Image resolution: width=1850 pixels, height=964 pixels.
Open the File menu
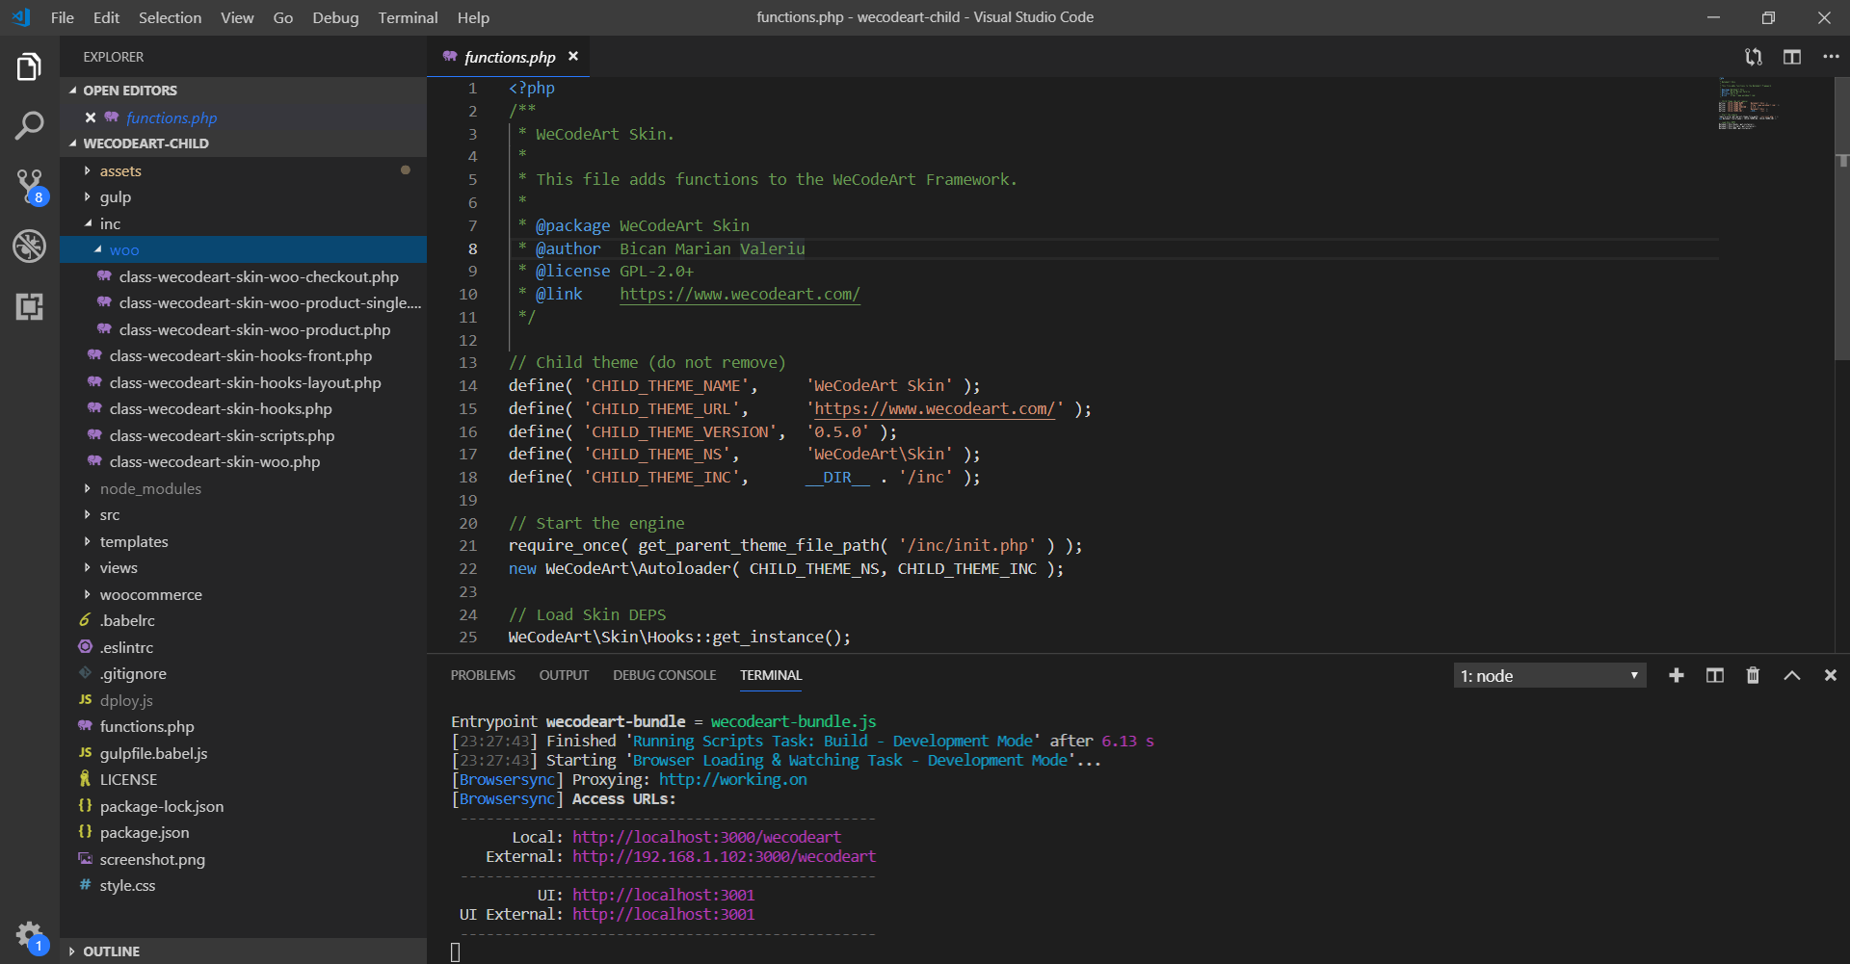pyautogui.click(x=62, y=17)
